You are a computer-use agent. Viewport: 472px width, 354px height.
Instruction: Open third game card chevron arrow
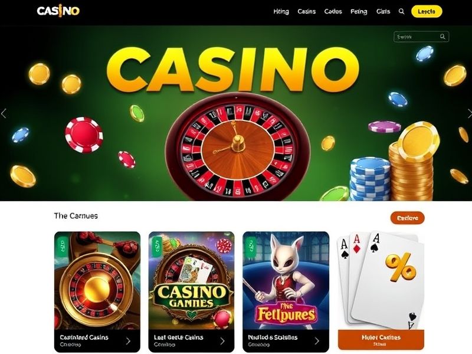click(x=317, y=341)
